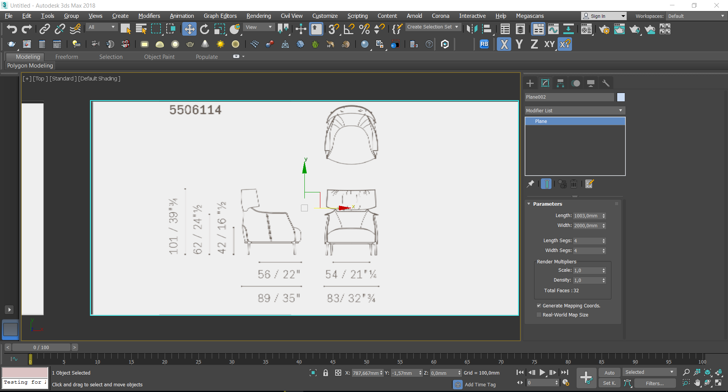Click the Plane002 object color swatch
Viewport: 728px width, 392px height.
click(x=621, y=97)
